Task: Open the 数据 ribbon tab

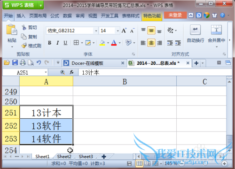Action: click(x=67, y=15)
